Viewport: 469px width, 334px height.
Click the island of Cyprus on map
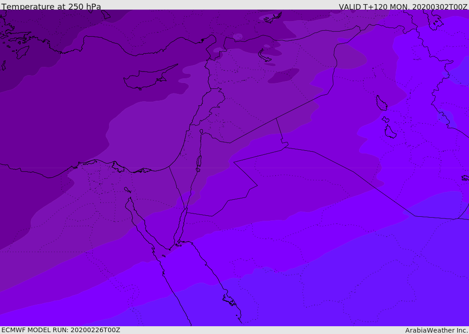click(x=150, y=78)
